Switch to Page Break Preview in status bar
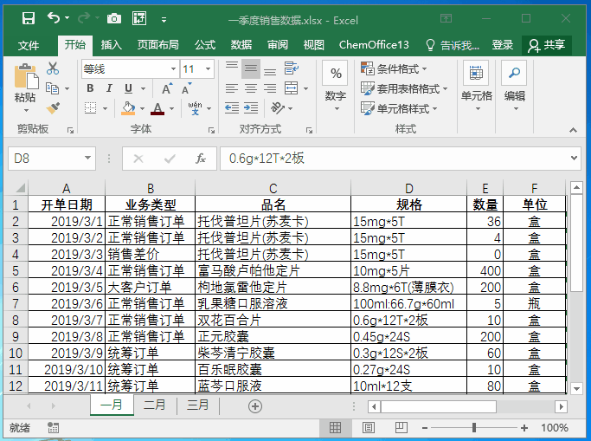 tap(401, 427)
